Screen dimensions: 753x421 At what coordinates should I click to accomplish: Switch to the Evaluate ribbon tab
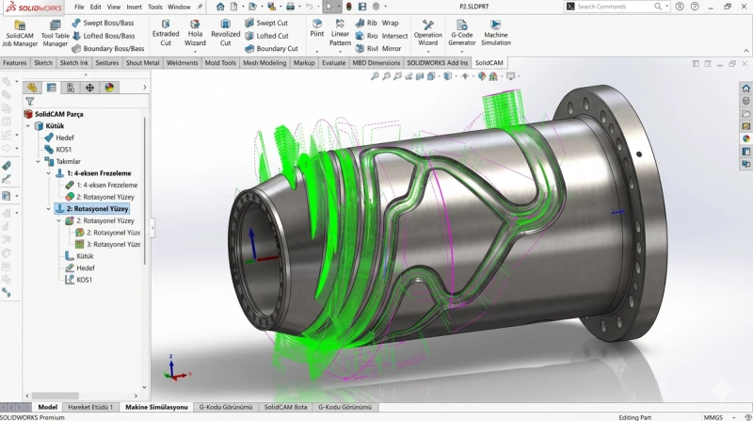click(334, 62)
